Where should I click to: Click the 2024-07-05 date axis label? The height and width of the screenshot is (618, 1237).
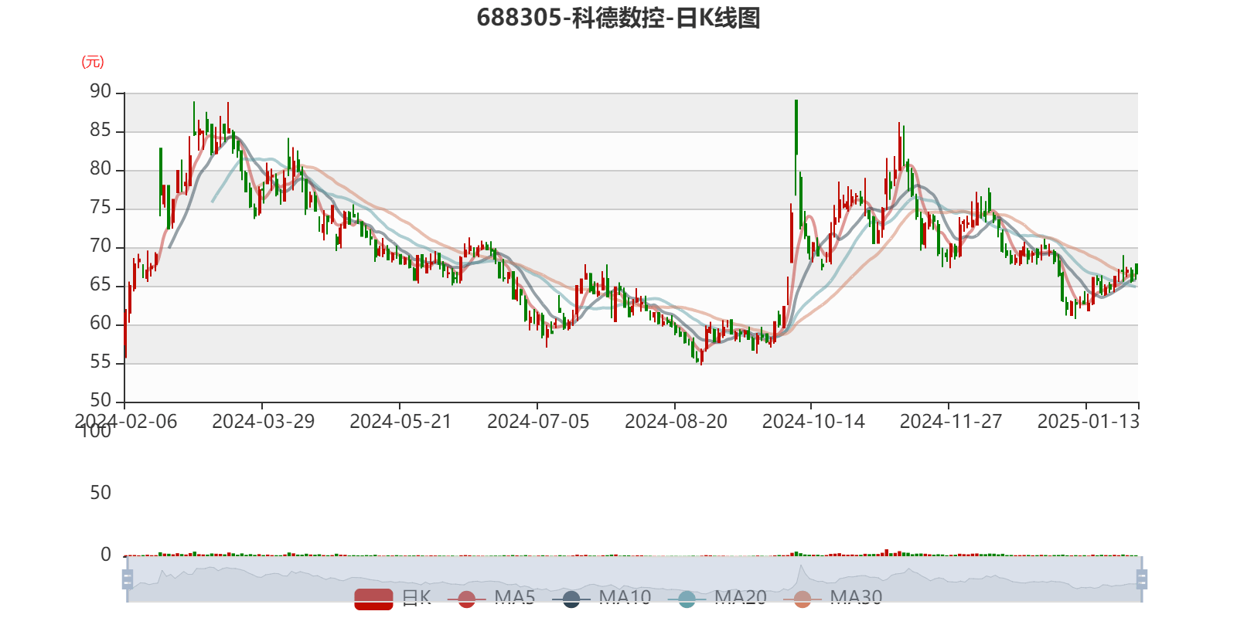point(538,421)
